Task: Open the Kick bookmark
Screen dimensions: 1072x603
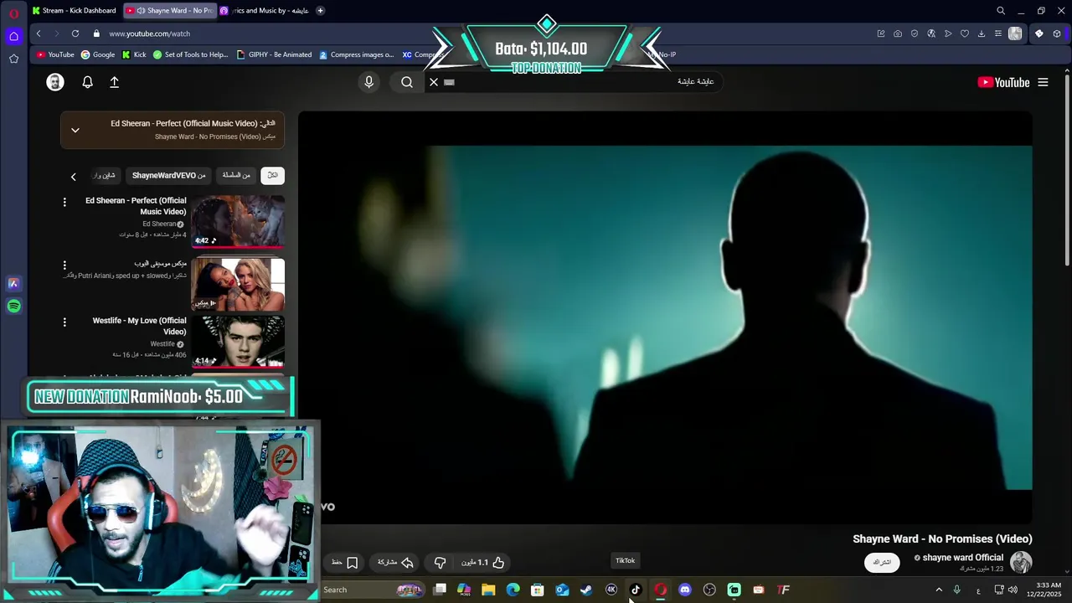Action: click(134, 54)
